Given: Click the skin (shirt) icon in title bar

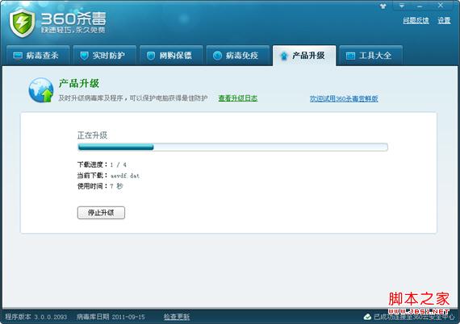Looking at the screenshot, I should coord(383,6).
